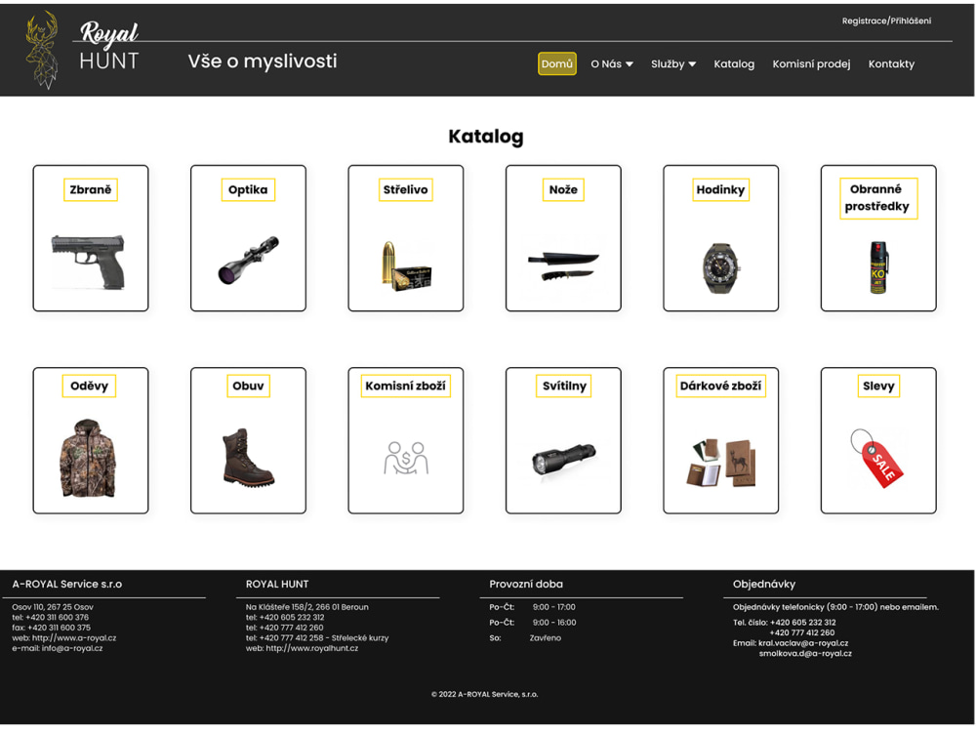Open the Dárkové zboží category label
The image size is (976, 732).
click(721, 386)
